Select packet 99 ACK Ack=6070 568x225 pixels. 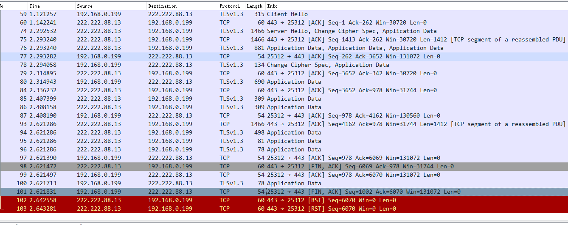[284, 175]
